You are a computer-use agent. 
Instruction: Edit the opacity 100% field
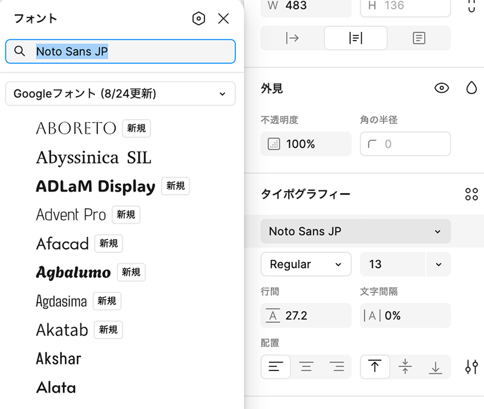point(306,144)
